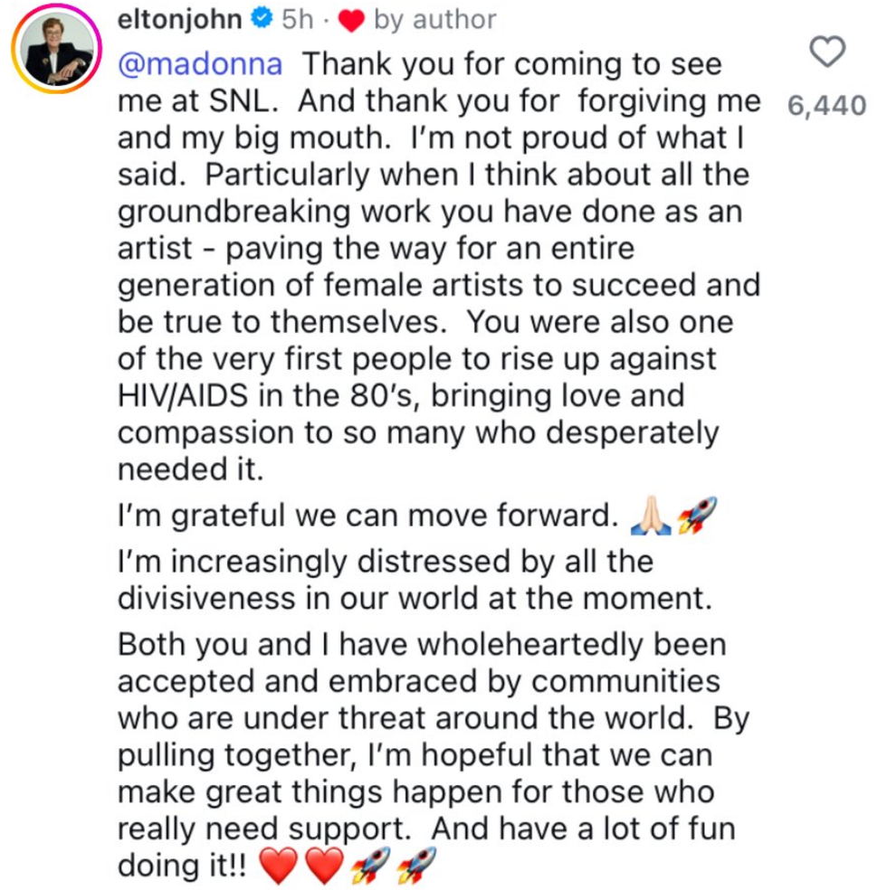Click the red heart before 'by author'
The image size is (887, 890).
[352, 21]
